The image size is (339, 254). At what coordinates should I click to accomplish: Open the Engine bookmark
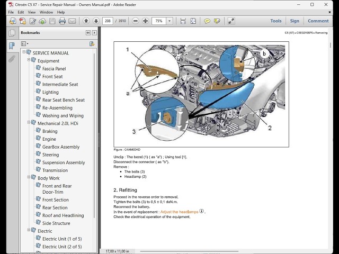49,139
